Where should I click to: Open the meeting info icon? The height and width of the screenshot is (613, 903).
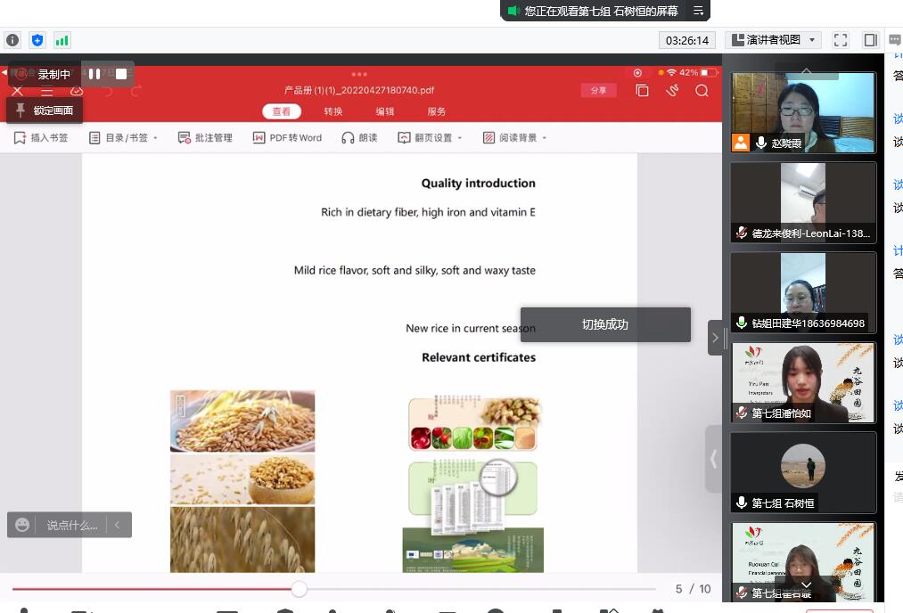coord(12,40)
